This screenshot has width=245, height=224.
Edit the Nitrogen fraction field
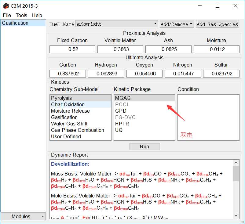click(x=183, y=74)
